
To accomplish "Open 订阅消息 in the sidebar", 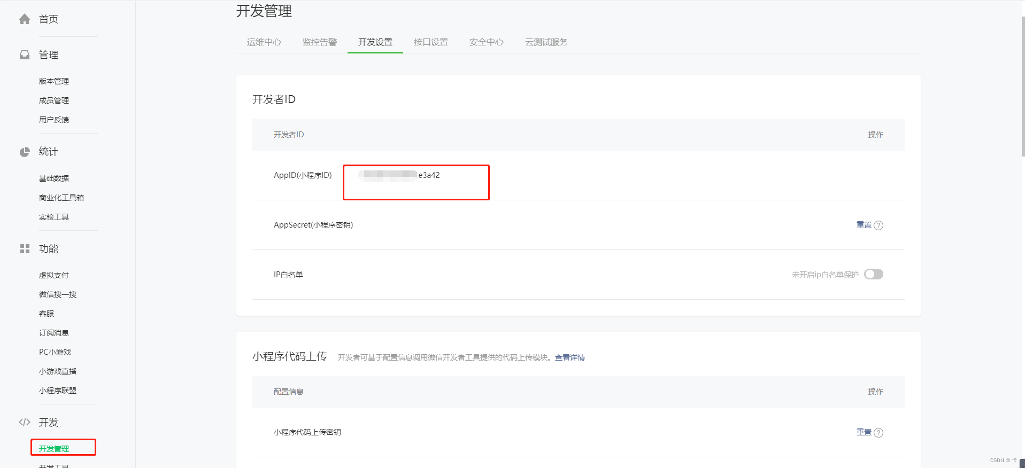I will [54, 333].
